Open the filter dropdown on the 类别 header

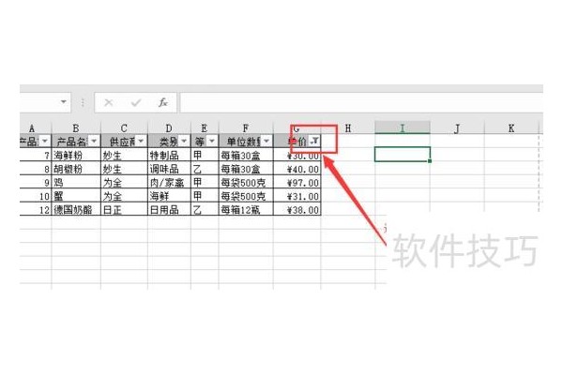coord(184,141)
